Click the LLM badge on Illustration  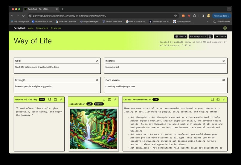(89, 104)
